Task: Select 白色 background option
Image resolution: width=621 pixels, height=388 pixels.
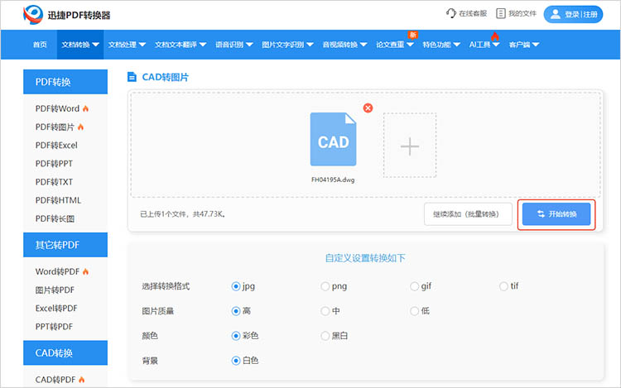Action: 236,361
